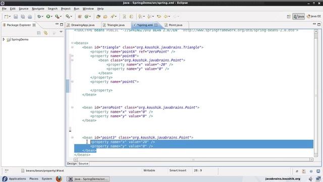Image resolution: width=323 pixels, height=182 pixels.
Task: Click the Open Task folder icon
Action: [105, 17]
